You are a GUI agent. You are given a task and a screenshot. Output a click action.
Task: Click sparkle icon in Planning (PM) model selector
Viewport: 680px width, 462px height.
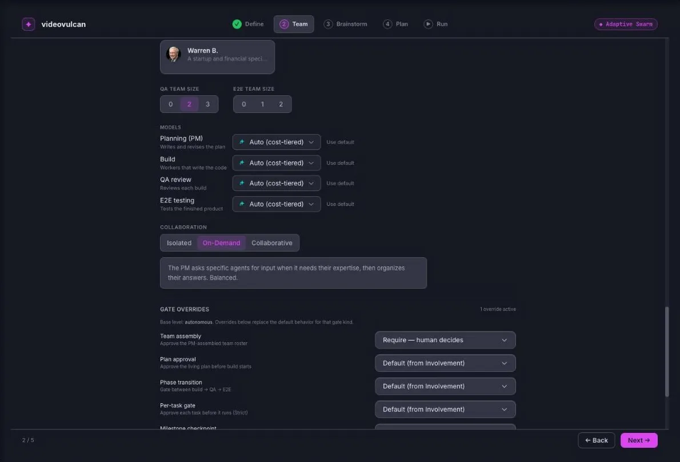pos(242,142)
